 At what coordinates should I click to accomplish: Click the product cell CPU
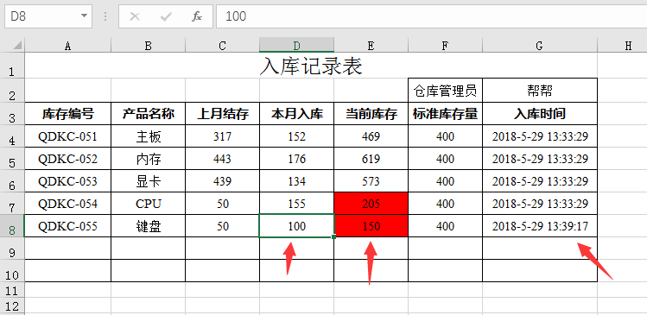pyautogui.click(x=148, y=204)
